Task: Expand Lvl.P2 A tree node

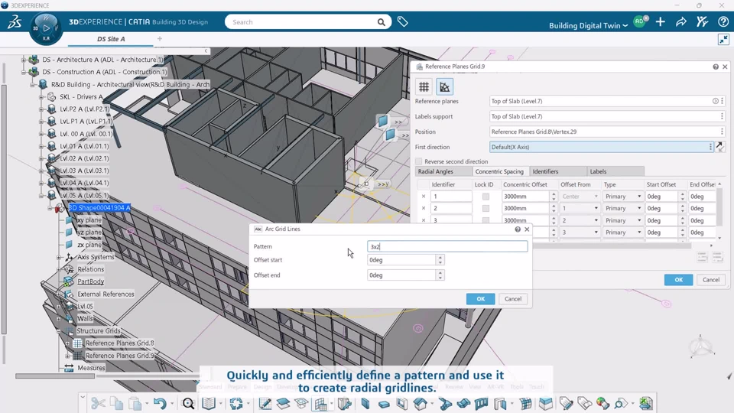Action: point(41,109)
